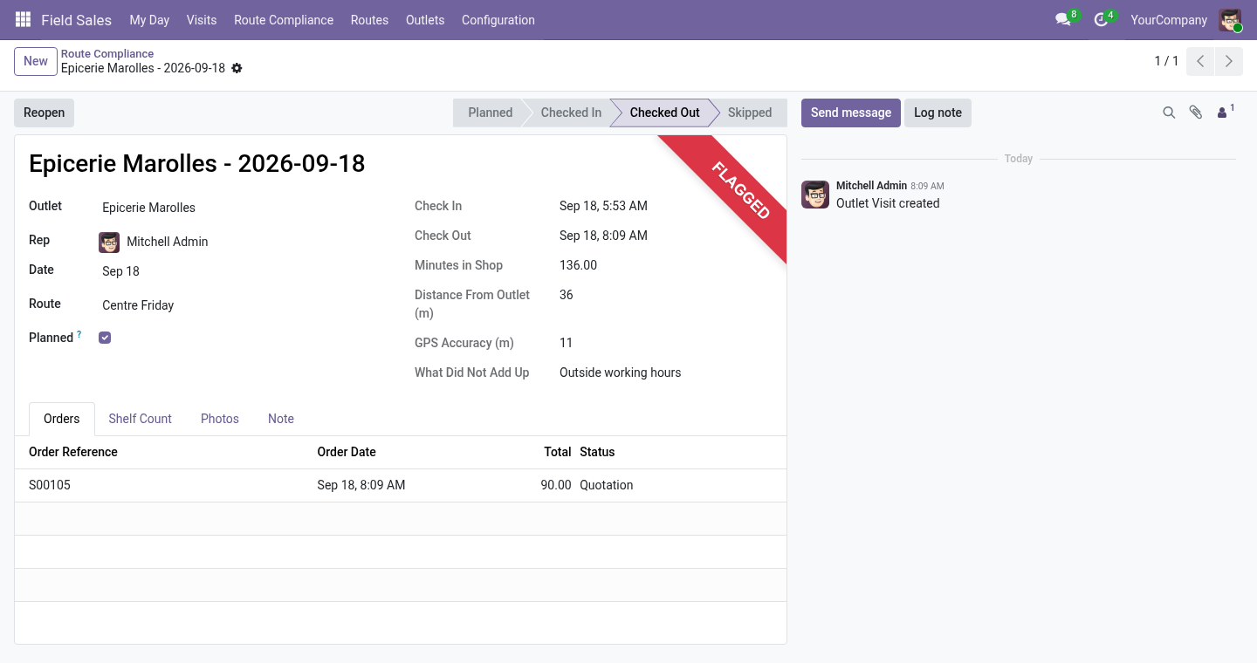Open the record actions gear icon
This screenshot has width=1257, height=663.
pos(237,68)
